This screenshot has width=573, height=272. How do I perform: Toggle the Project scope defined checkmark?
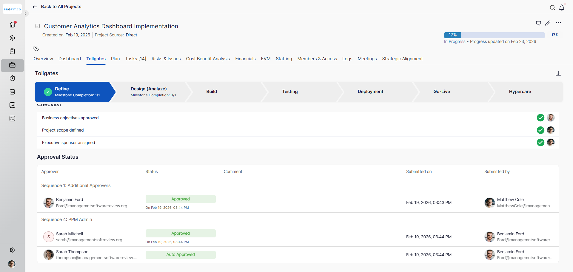tap(540, 130)
